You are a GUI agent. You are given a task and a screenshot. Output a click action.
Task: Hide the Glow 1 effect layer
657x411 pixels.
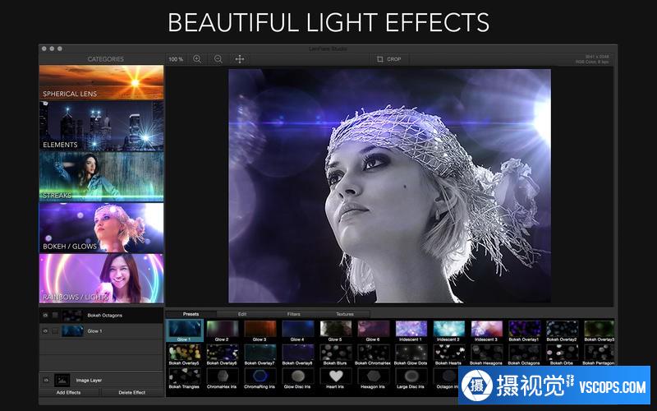45,331
